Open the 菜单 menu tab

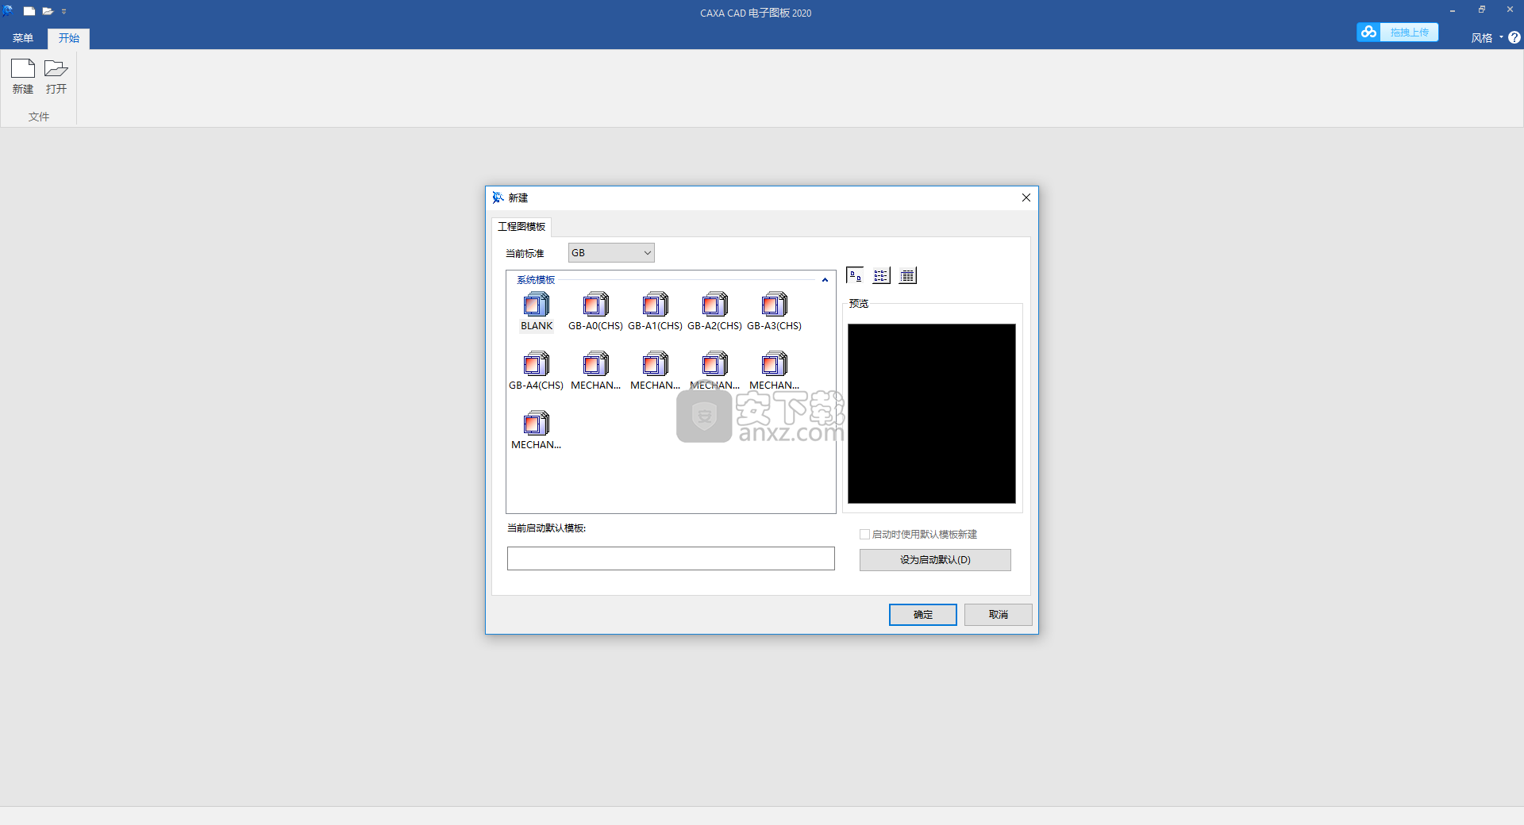pyautogui.click(x=23, y=38)
